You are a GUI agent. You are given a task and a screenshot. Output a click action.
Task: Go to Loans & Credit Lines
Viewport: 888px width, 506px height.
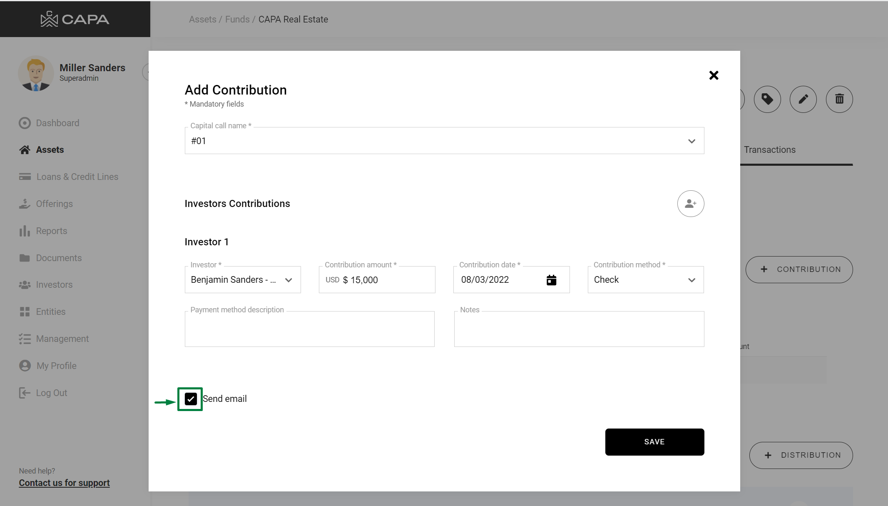(x=77, y=177)
